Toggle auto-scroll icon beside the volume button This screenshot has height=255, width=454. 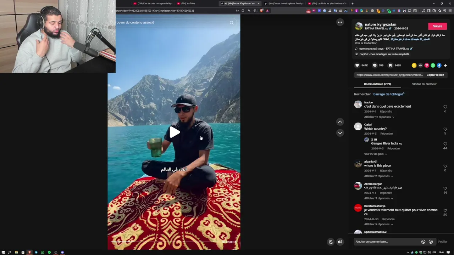click(x=331, y=242)
